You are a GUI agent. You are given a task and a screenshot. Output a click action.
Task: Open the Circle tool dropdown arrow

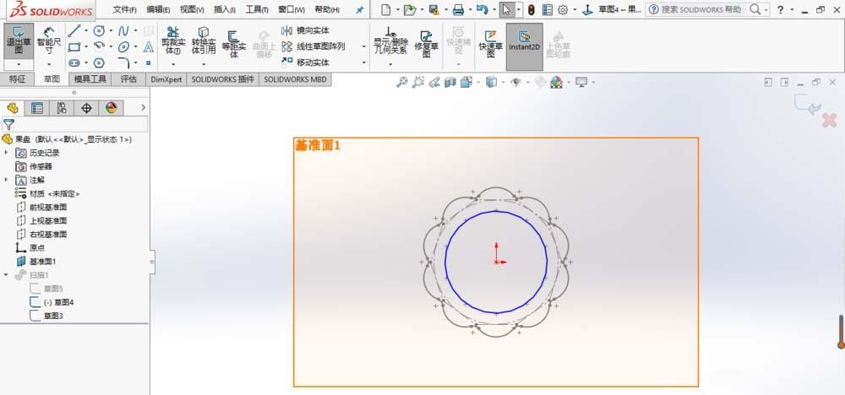[x=111, y=30]
